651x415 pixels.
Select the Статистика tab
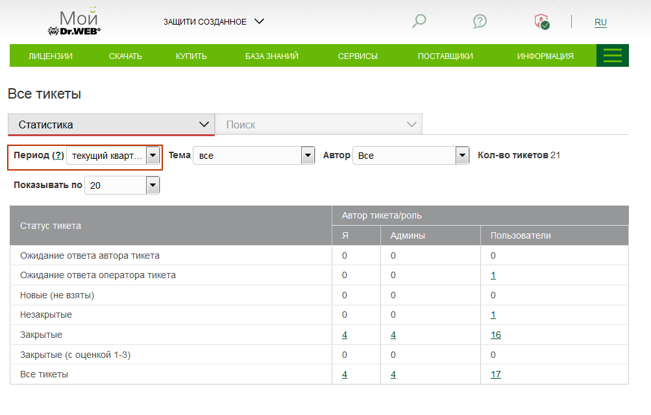(x=111, y=124)
